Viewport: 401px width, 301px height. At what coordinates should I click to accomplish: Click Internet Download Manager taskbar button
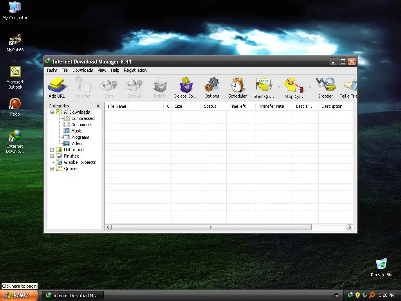coord(73,296)
